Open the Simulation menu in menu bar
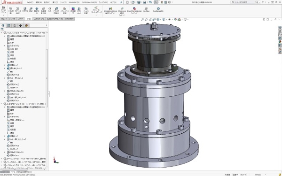This screenshot has height=176, width=282. click(74, 2)
